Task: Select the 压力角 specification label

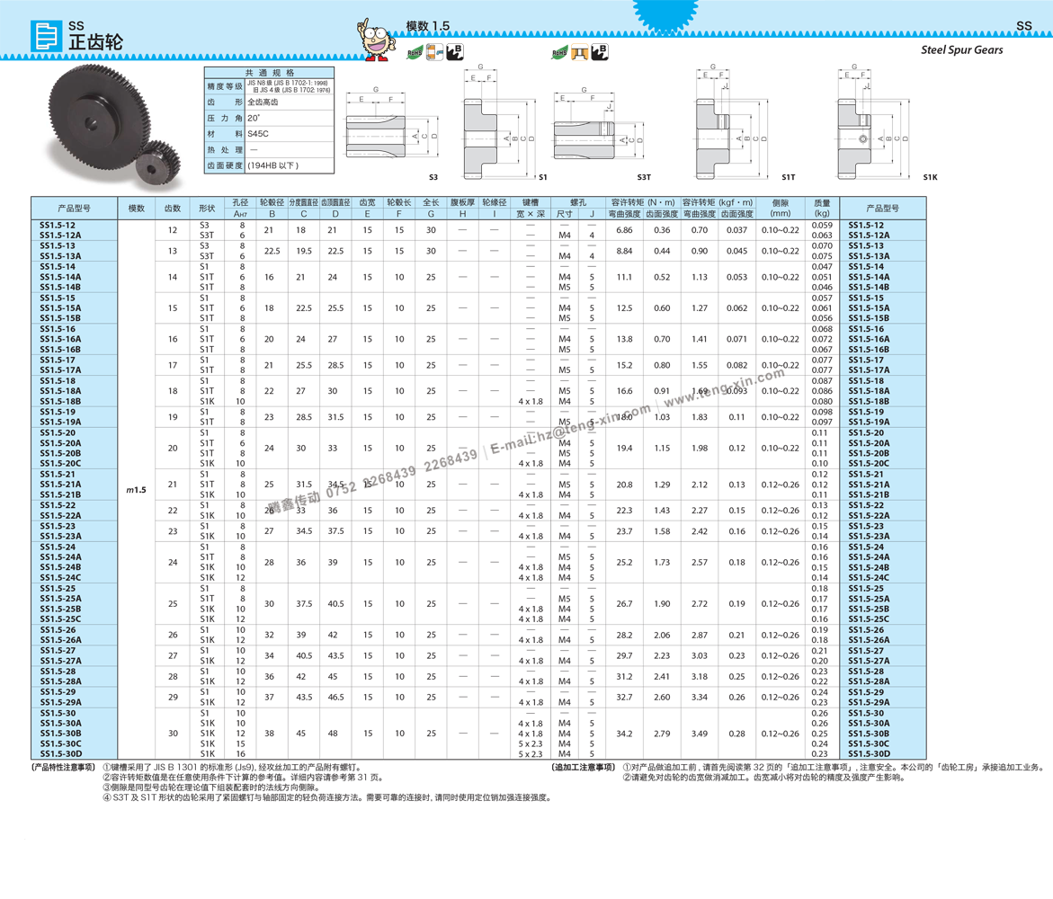Action: [225, 119]
